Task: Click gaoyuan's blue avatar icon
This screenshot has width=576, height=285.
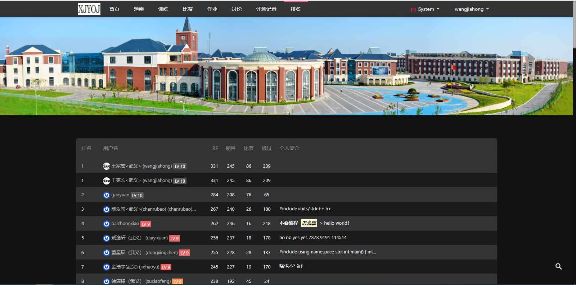Action: pos(106,195)
